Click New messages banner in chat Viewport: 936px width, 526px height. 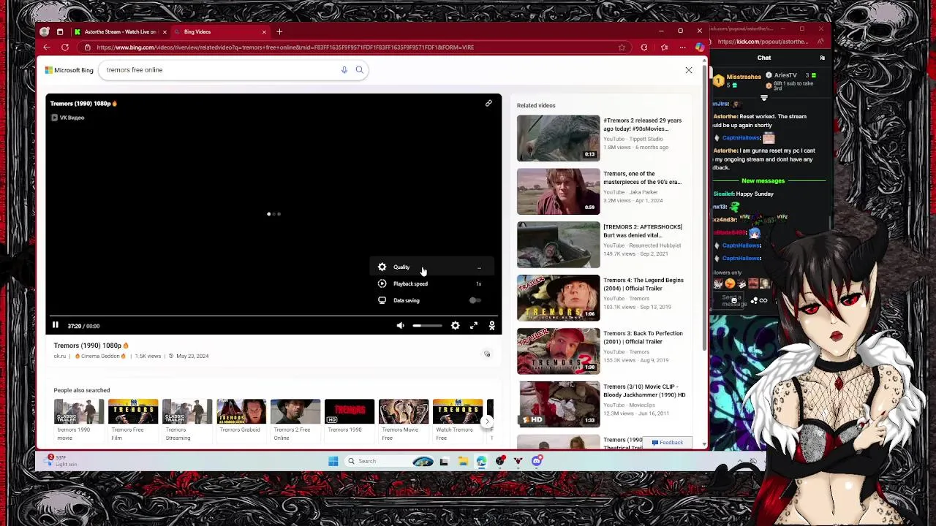tap(763, 181)
